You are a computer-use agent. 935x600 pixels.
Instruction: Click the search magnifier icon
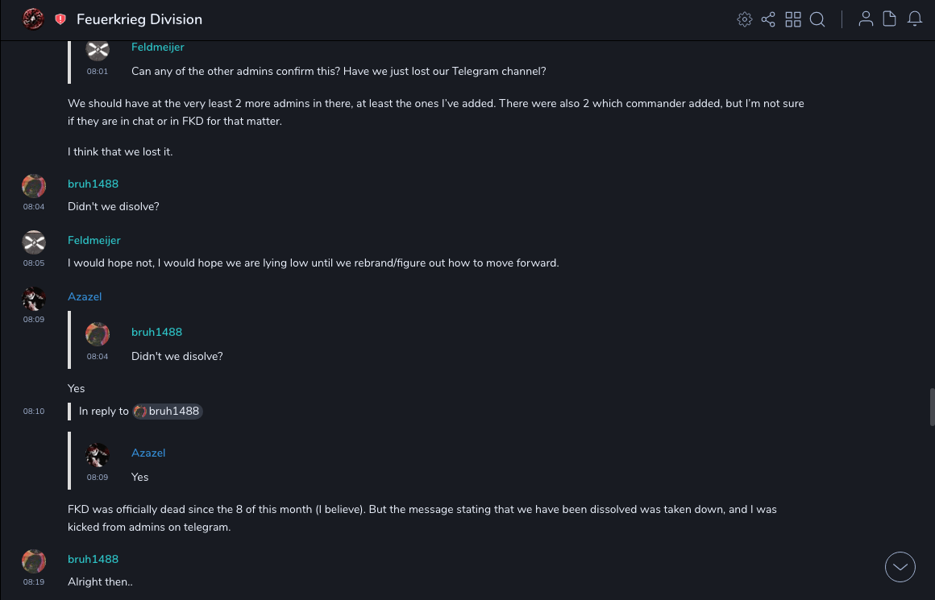point(817,19)
